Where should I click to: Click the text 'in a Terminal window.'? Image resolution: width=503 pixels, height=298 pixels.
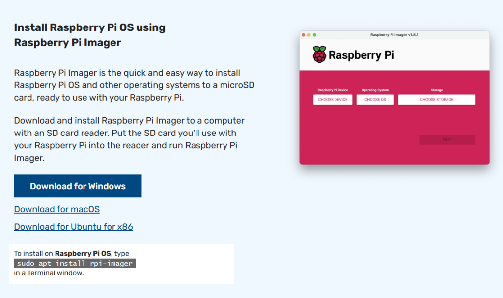click(x=49, y=273)
